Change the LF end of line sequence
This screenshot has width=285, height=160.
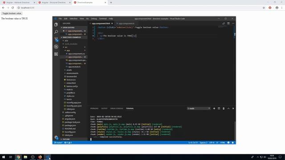[217, 143]
